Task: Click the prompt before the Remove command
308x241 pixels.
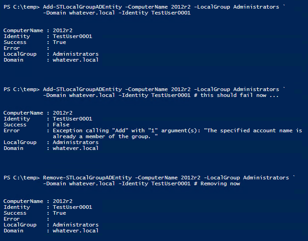Action: click(21, 178)
